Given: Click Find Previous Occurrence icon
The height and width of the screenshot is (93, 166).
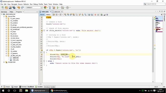Looking at the screenshot, I should click(x=68, y=15).
